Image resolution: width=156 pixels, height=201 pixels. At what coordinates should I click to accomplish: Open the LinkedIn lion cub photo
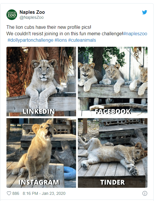41,81
